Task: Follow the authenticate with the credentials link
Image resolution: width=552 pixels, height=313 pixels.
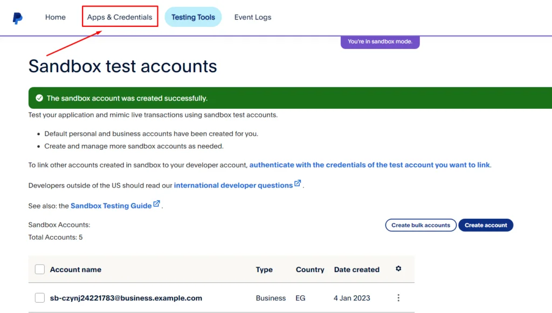Action: tap(370, 165)
